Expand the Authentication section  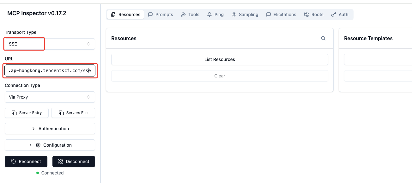click(50, 129)
